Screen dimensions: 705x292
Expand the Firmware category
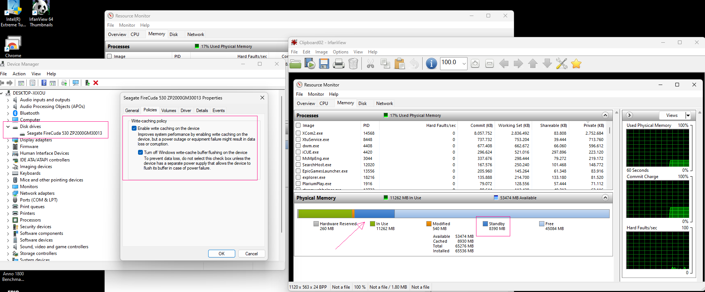click(8, 147)
